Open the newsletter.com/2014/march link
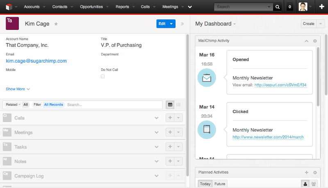This screenshot has height=188, width=328. point(268,137)
